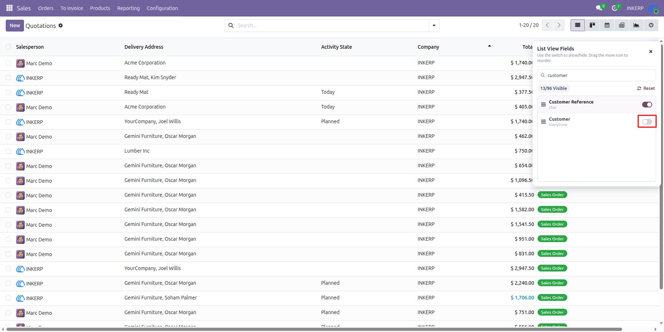Open the Orders menu

coord(46,8)
